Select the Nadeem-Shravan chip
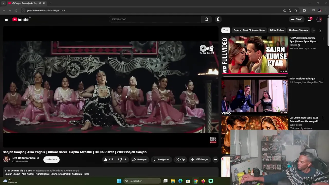 coord(298,30)
